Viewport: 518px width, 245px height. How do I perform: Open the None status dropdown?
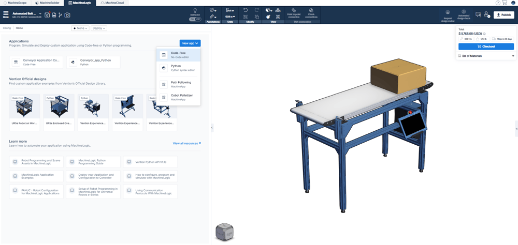click(80, 28)
